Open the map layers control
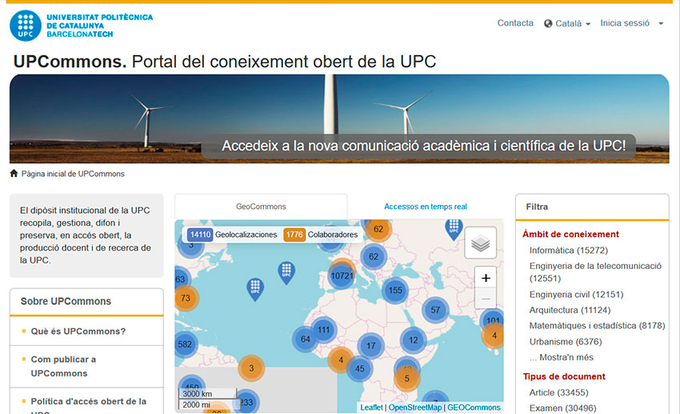The image size is (680, 414). click(480, 243)
